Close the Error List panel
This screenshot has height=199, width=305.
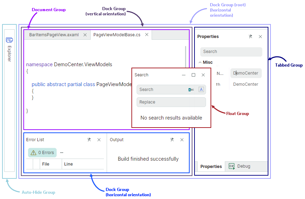click(x=99, y=140)
